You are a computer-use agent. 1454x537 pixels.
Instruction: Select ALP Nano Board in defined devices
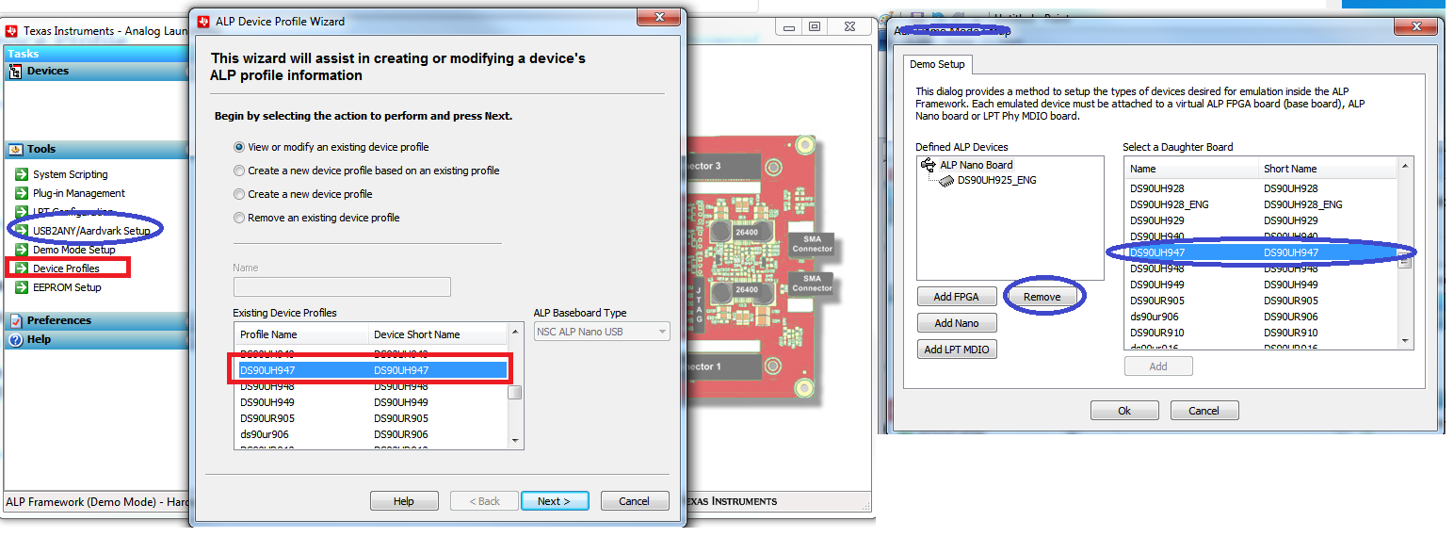(976, 165)
